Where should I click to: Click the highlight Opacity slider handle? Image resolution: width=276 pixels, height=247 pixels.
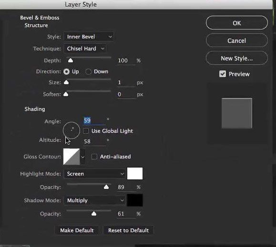[106, 187]
